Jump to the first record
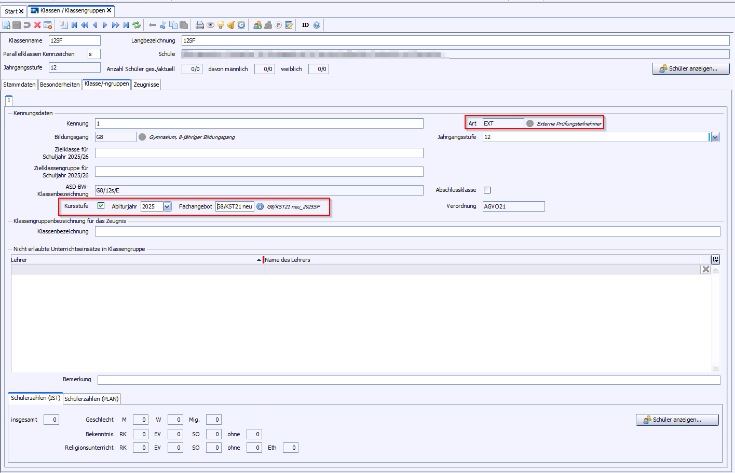 point(74,25)
